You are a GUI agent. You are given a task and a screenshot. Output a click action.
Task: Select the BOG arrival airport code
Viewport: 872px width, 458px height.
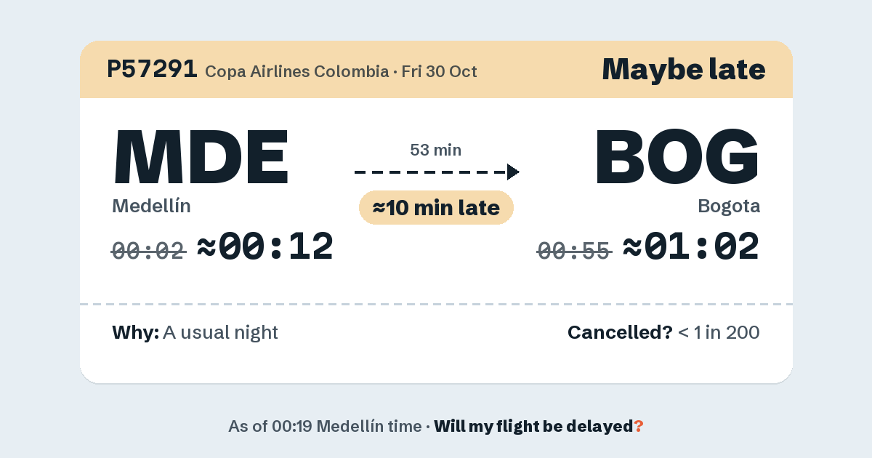point(677,156)
